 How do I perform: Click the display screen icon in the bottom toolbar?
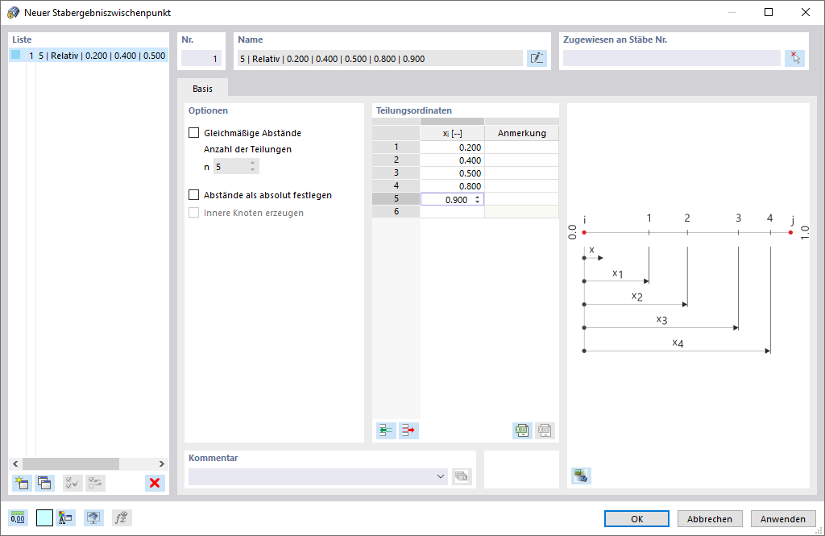click(x=93, y=517)
